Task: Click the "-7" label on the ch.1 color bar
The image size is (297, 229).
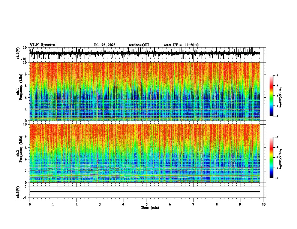Action: [276, 116]
